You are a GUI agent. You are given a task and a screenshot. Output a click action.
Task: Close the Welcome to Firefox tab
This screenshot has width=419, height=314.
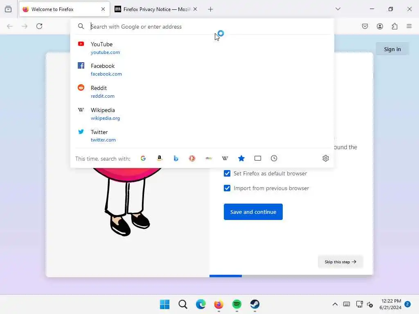[x=103, y=9]
